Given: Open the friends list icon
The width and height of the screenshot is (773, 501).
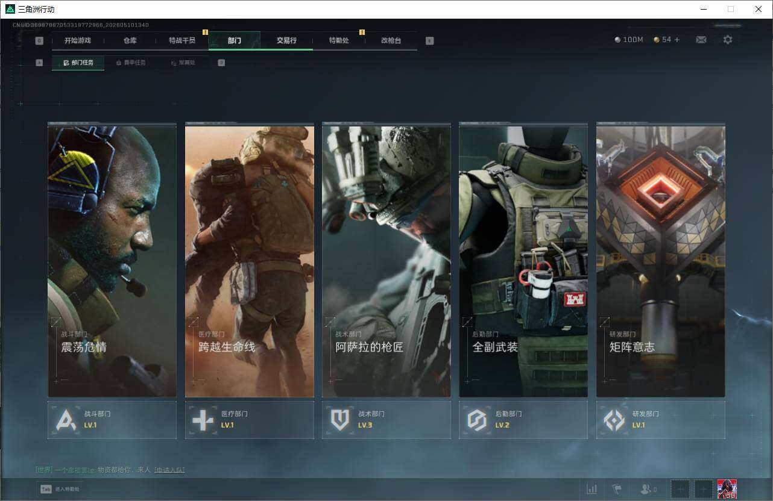Looking at the screenshot, I should pos(646,489).
